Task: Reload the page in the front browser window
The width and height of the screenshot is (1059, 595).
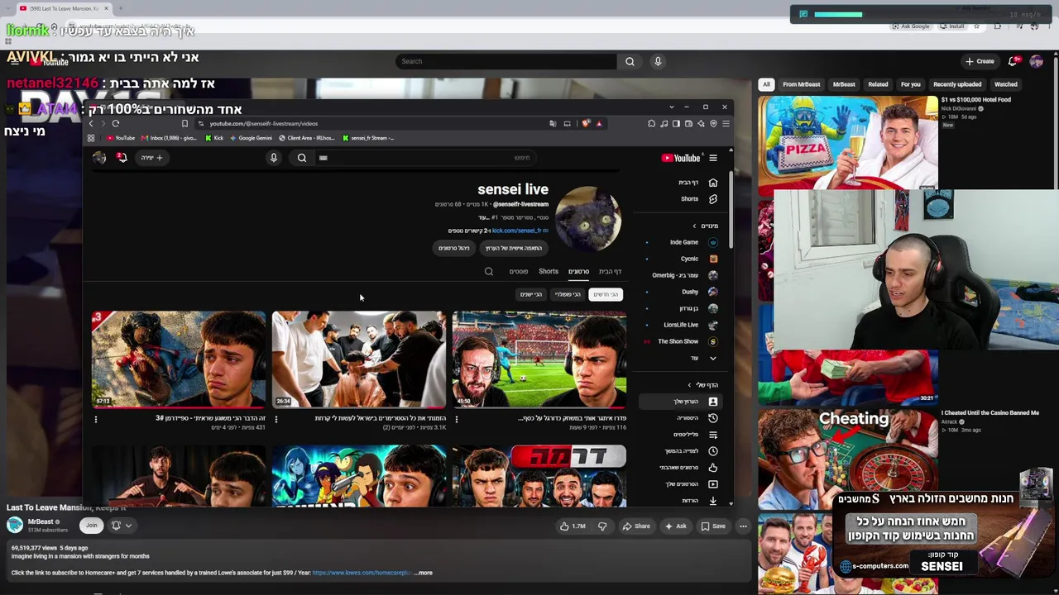Action: point(116,124)
